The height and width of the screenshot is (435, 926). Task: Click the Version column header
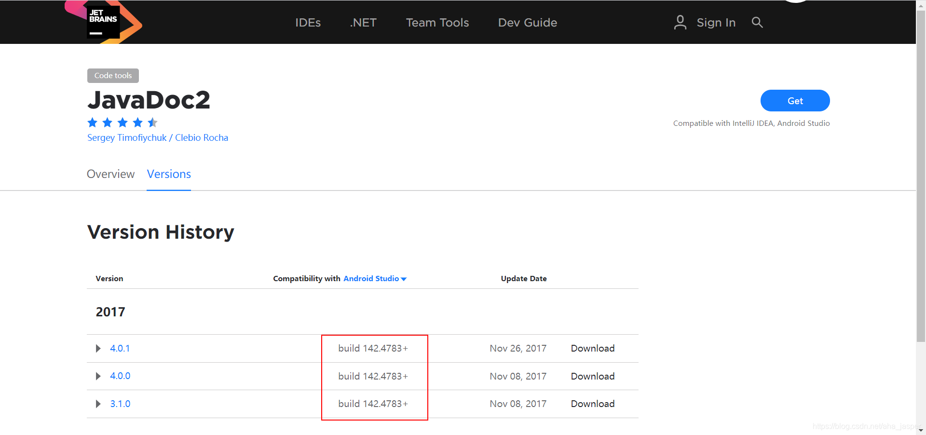tap(109, 279)
